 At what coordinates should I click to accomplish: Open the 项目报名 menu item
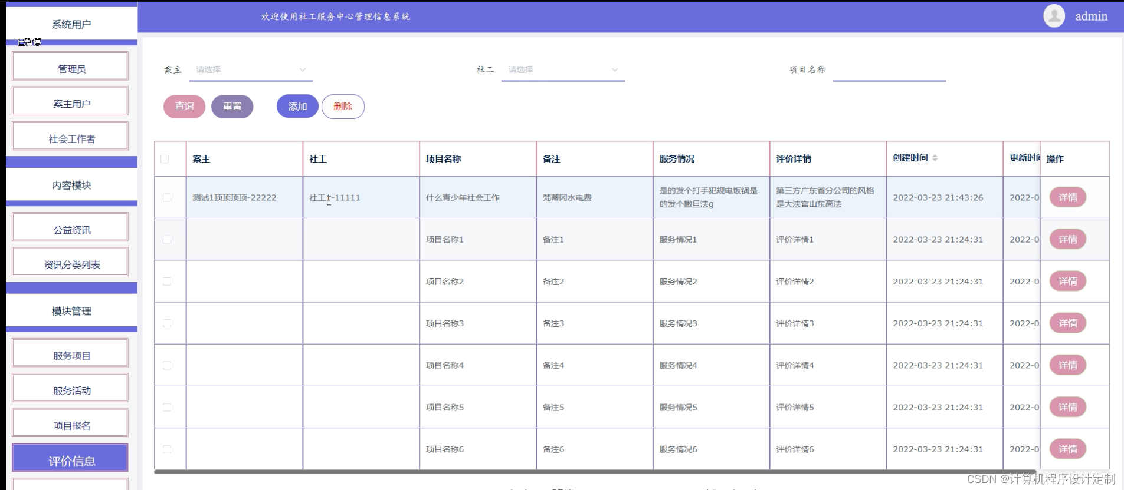[x=70, y=423]
